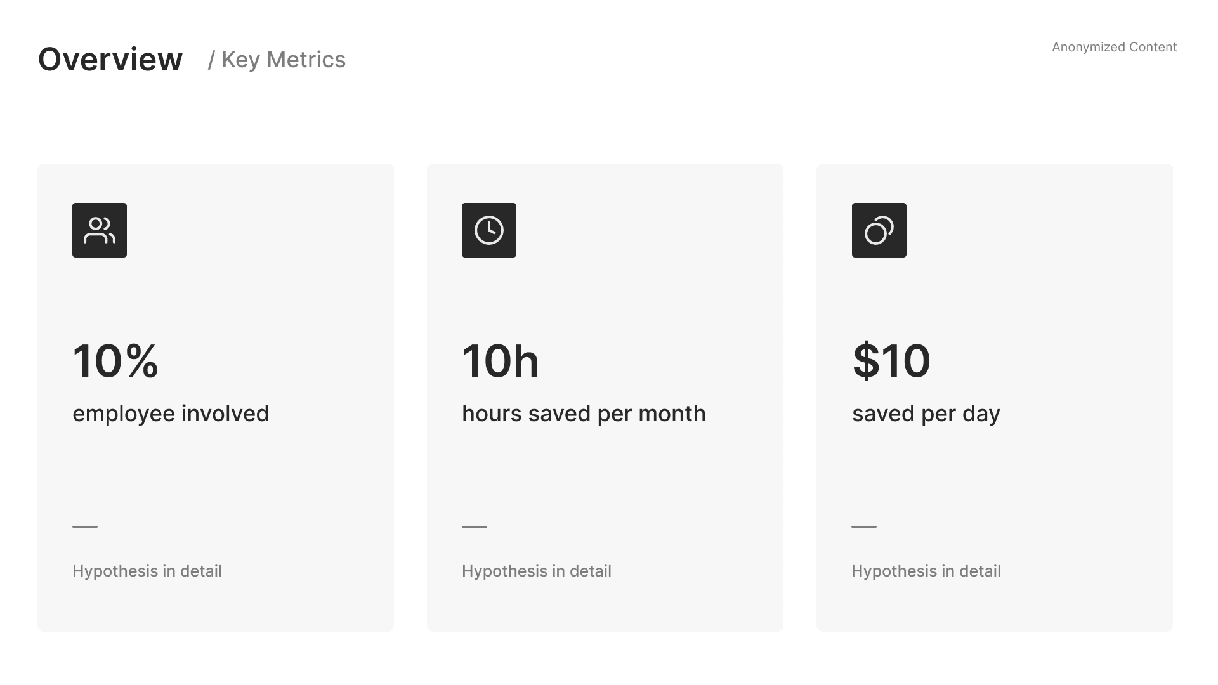Viewport: 1218px width, 685px height.
Task: Open Hypothesis in detail in third card
Action: click(x=926, y=571)
